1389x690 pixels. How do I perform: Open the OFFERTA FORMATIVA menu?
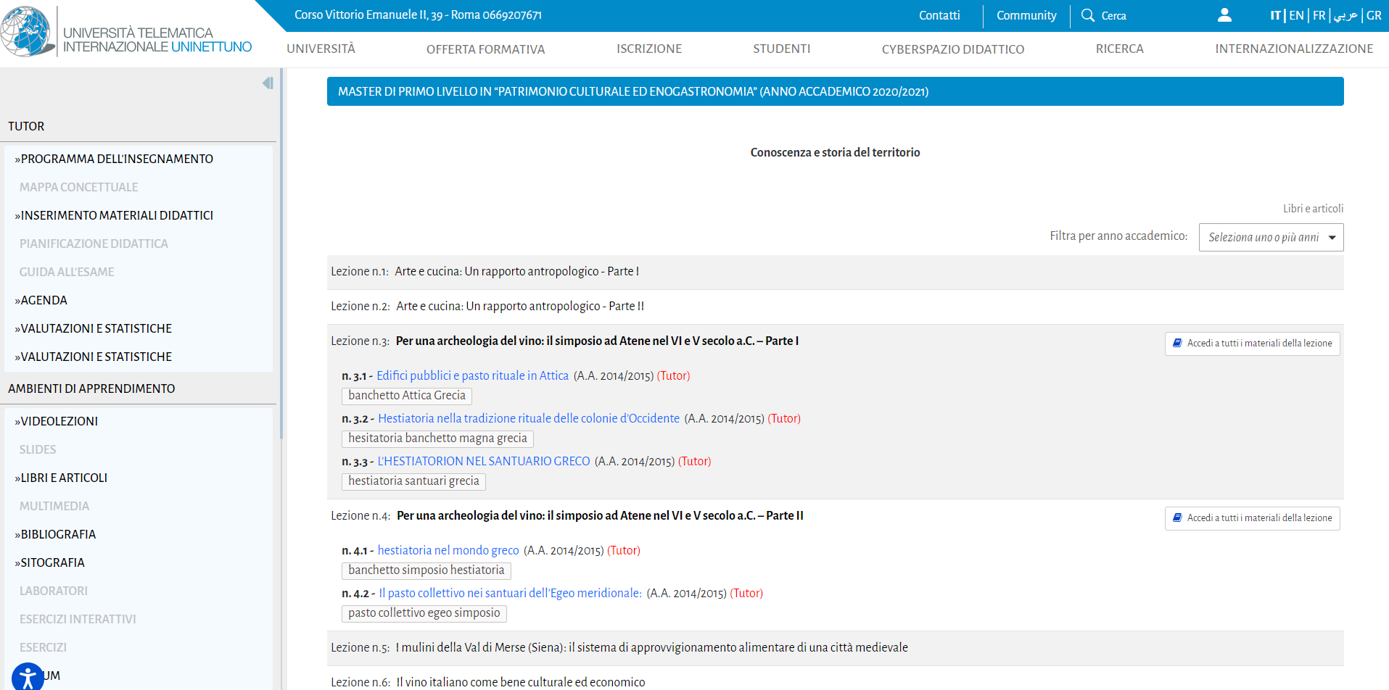pyautogui.click(x=485, y=49)
